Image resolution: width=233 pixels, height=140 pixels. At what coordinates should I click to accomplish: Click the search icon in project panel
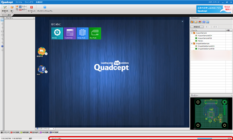pyautogui.click(x=203, y=22)
